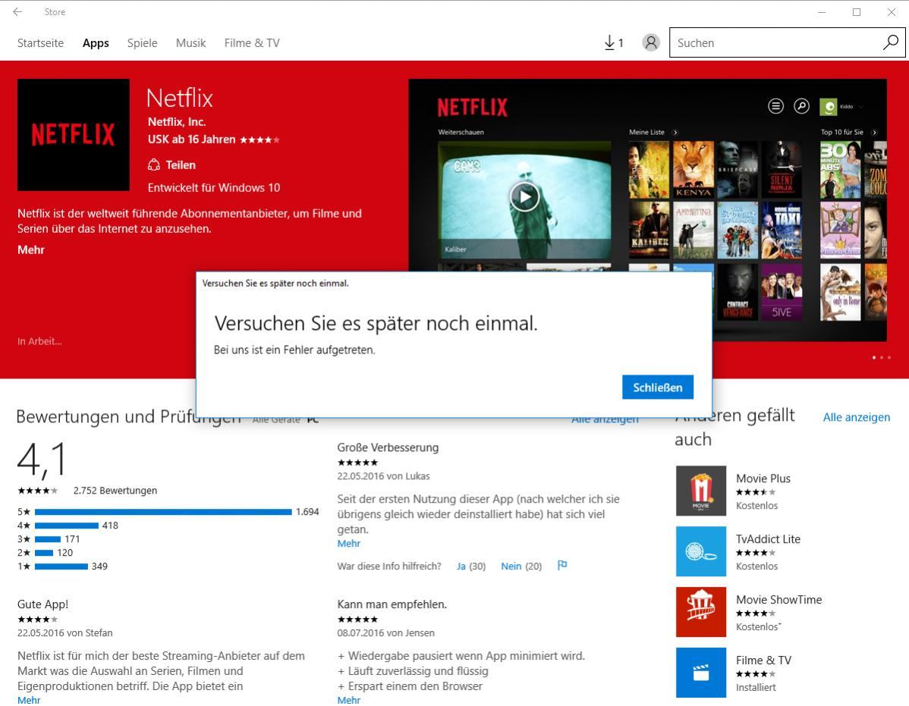909x706 pixels.
Task: Read more of the Große Verbesserung review
Action: point(348,543)
